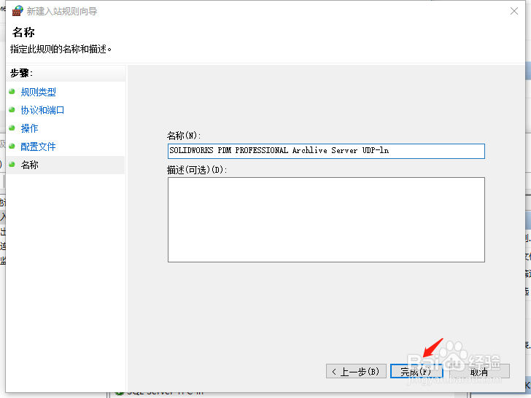This screenshot has height=398, width=531.
Task: Close the 新建入站规则向导 dialog
Action: 514,11
